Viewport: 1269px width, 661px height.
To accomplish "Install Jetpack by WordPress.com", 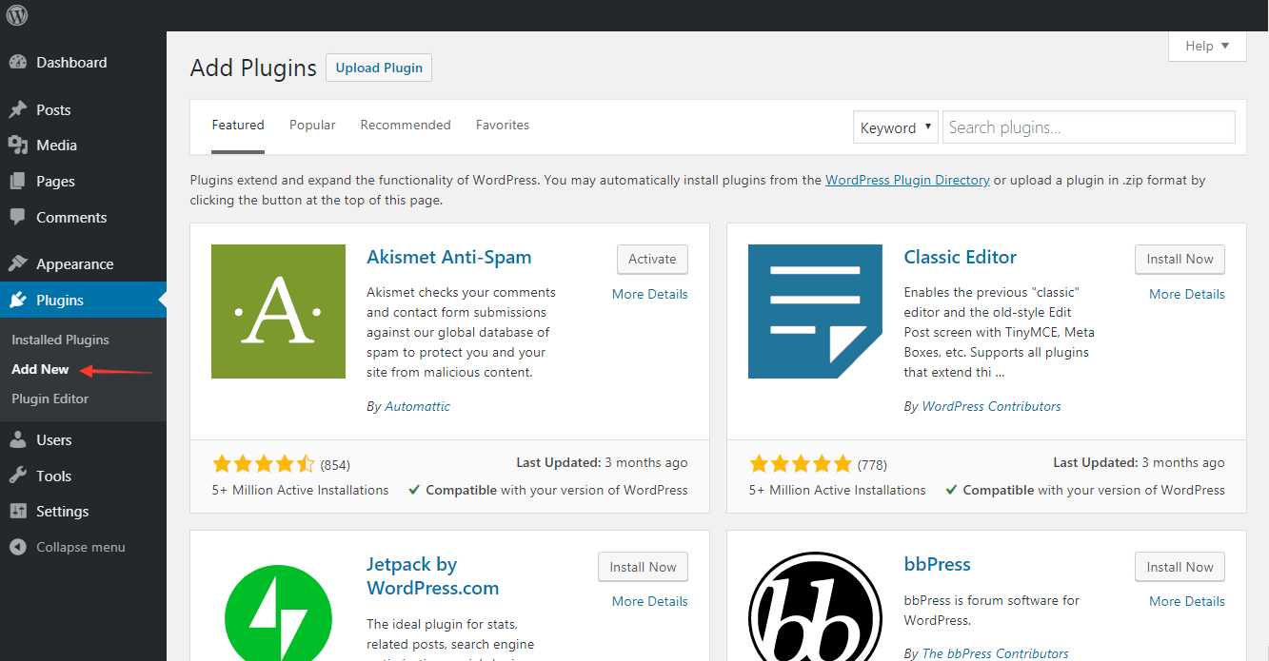I will [643, 567].
